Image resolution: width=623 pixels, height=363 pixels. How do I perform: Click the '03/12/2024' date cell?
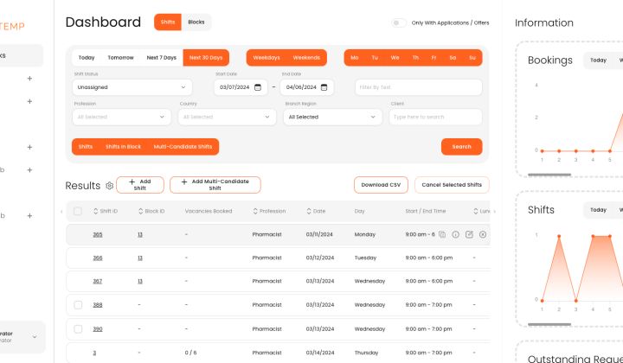point(320,258)
